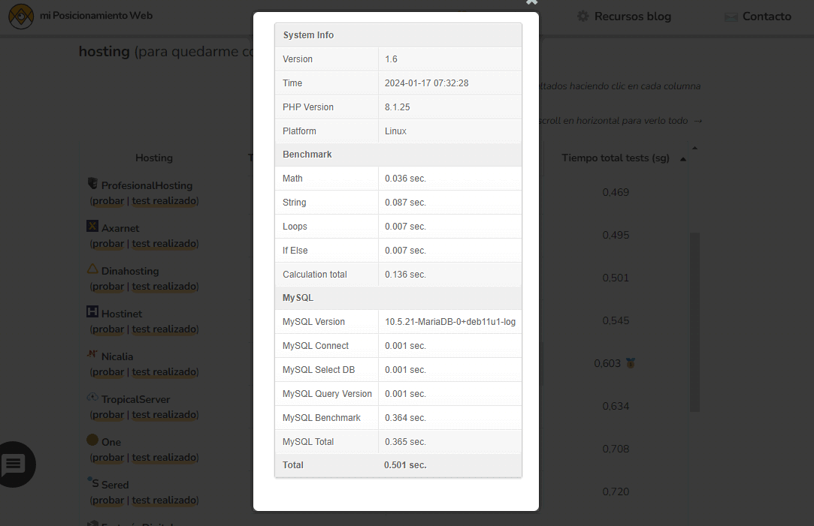814x526 pixels.
Task: Click the Platform value Linux
Action: click(x=395, y=131)
